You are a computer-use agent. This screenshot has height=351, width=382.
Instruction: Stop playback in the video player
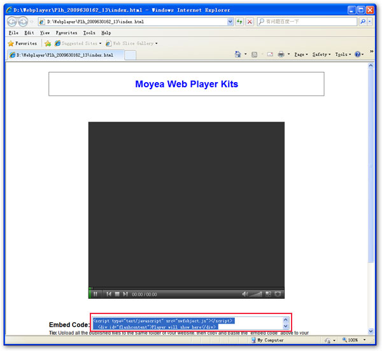click(117, 294)
